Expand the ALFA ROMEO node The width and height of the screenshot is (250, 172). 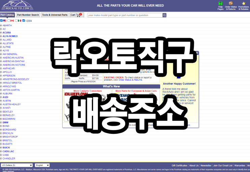pos(1,36)
